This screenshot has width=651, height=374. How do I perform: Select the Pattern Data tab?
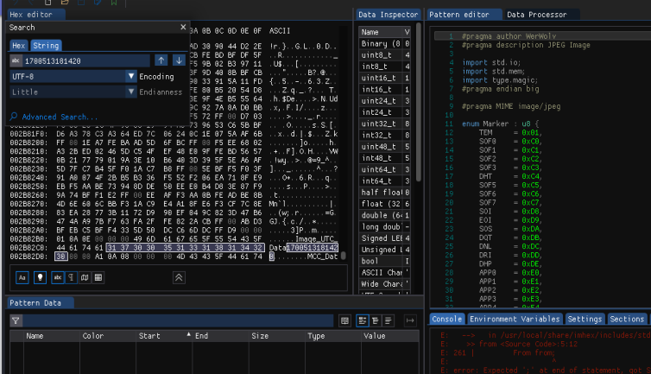41,303
